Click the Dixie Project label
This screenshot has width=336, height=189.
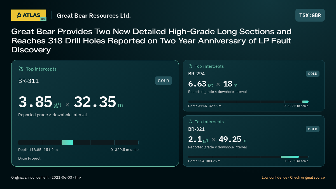click(29, 158)
